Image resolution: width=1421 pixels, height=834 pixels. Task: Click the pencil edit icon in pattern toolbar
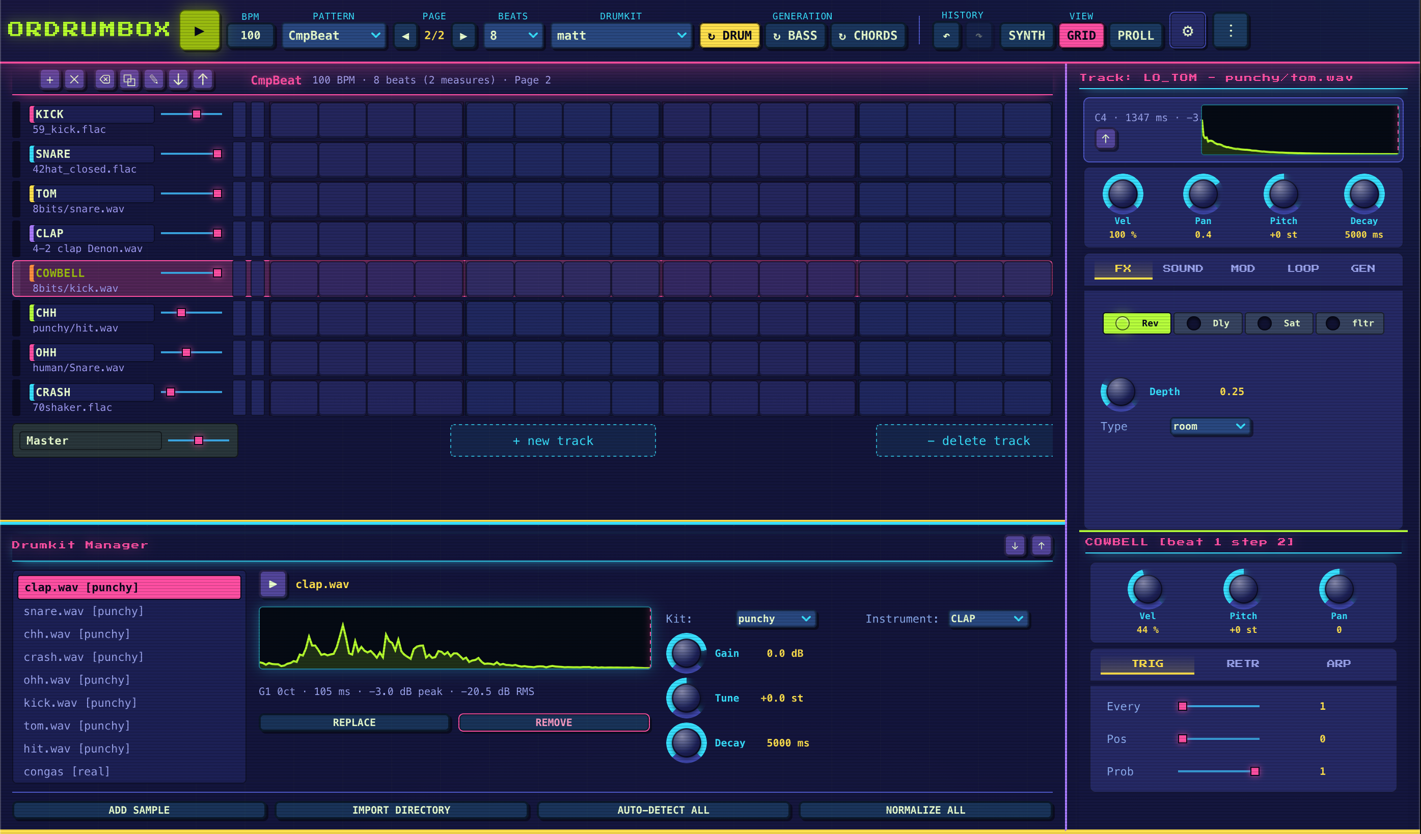coord(153,79)
